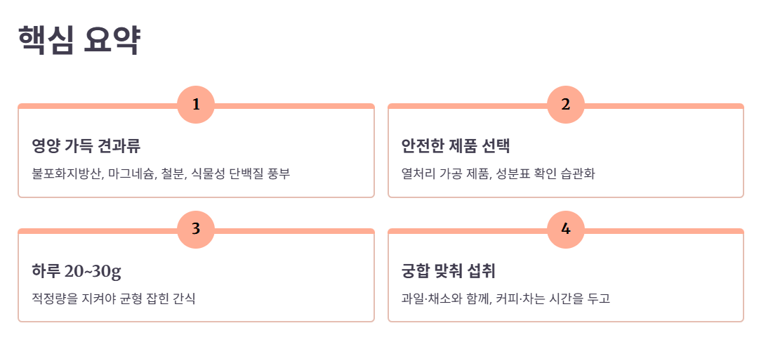Click the 영양 가득 견과류 card title
Viewport: 773px width, 354px height.
[x=86, y=146]
